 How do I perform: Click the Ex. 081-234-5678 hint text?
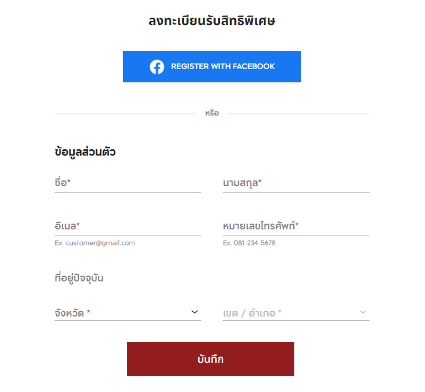tap(249, 243)
